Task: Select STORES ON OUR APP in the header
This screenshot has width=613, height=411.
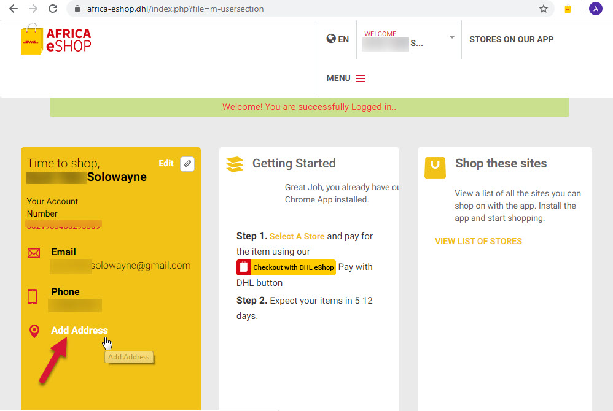Action: pyautogui.click(x=511, y=39)
